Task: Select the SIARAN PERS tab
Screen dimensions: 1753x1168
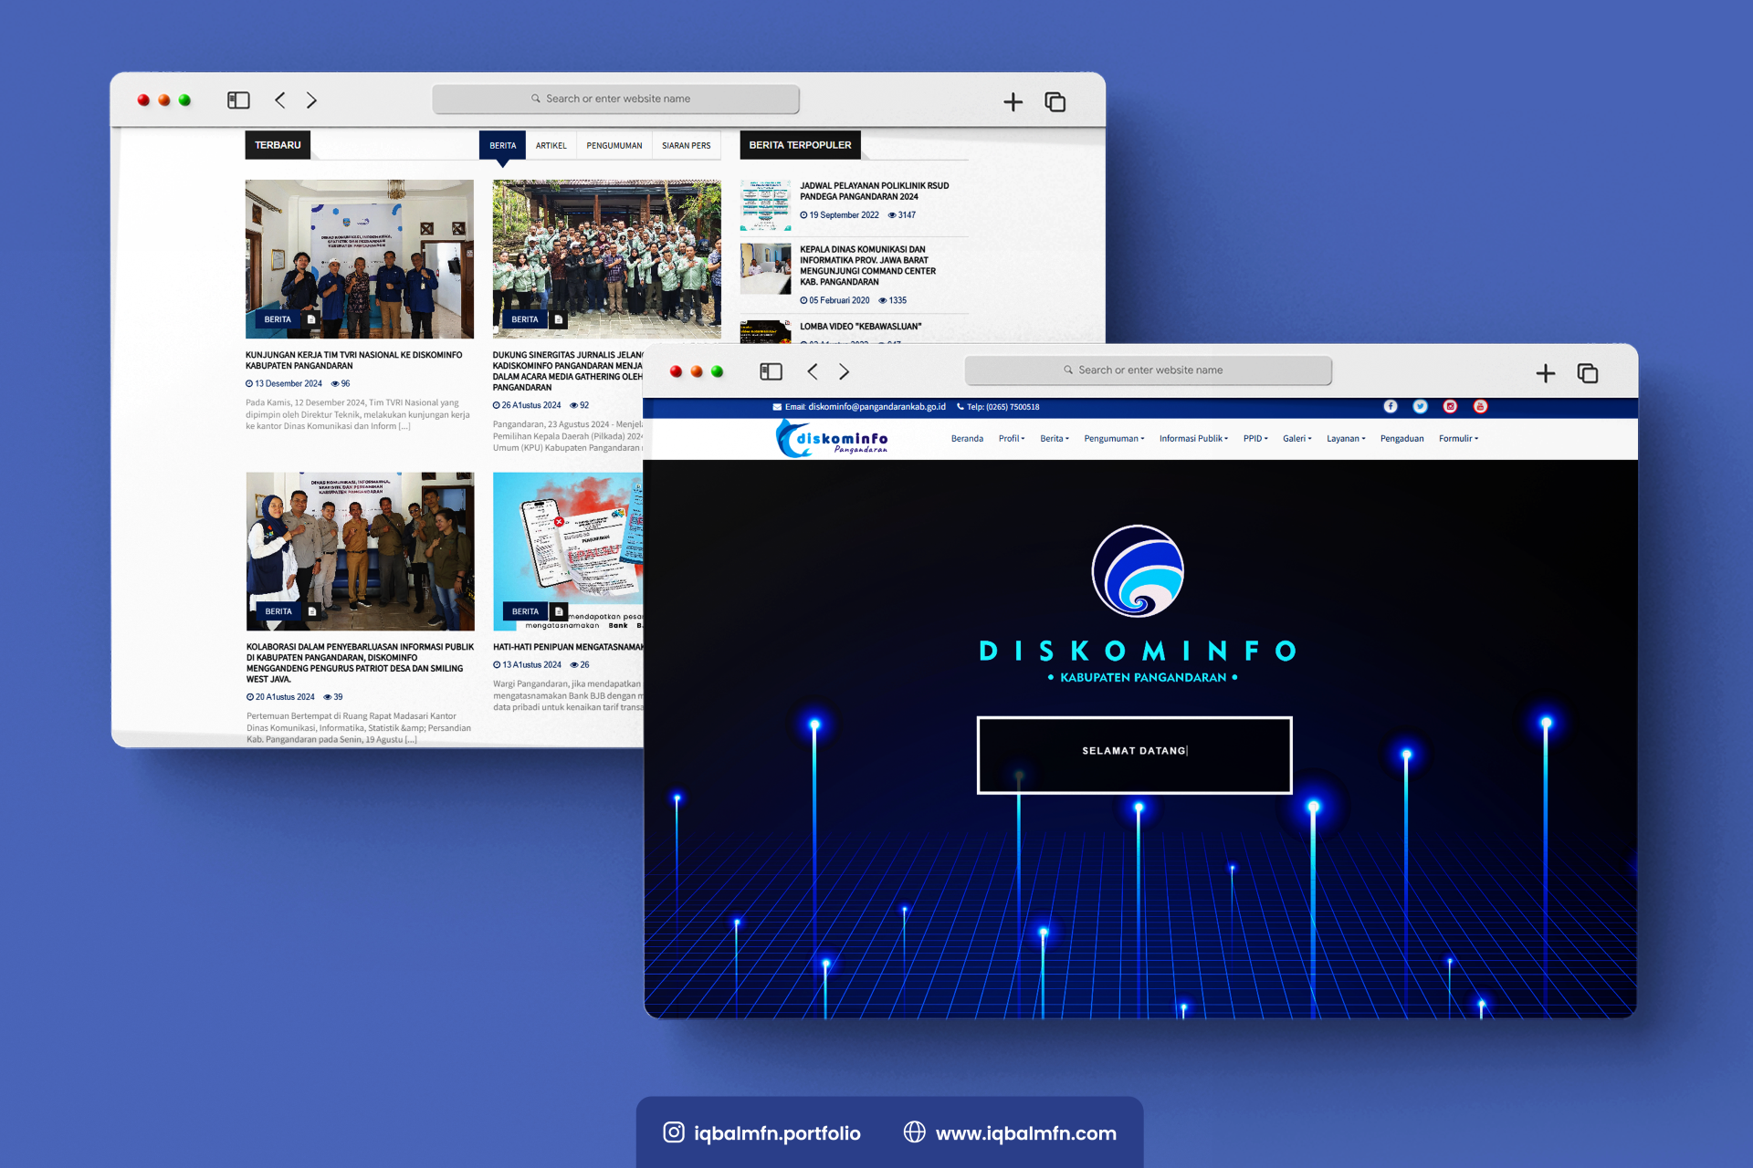Action: coord(686,146)
